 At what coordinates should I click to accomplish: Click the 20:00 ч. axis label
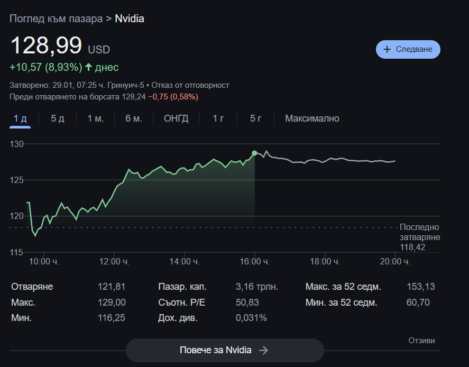395,262
